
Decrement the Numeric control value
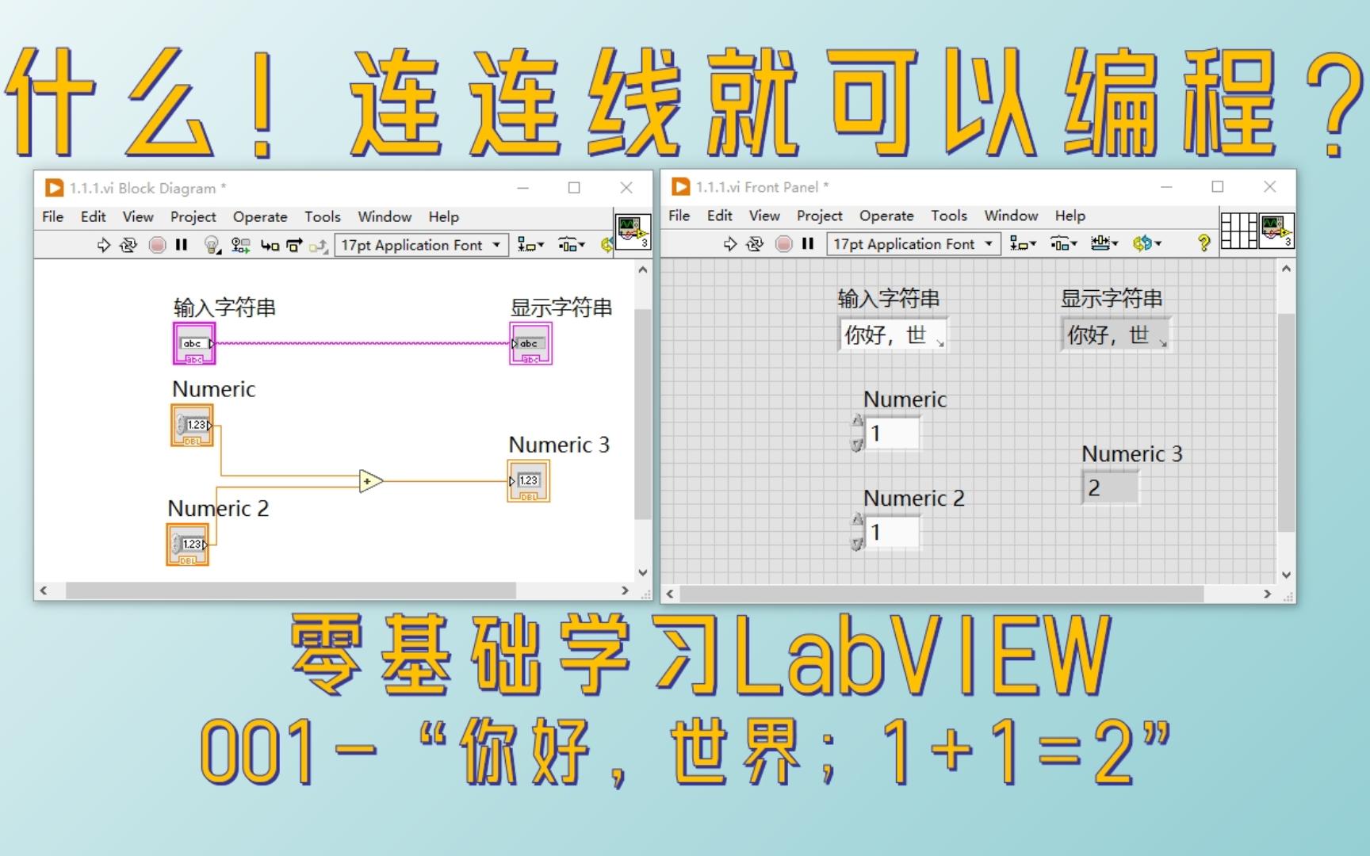pos(857,444)
